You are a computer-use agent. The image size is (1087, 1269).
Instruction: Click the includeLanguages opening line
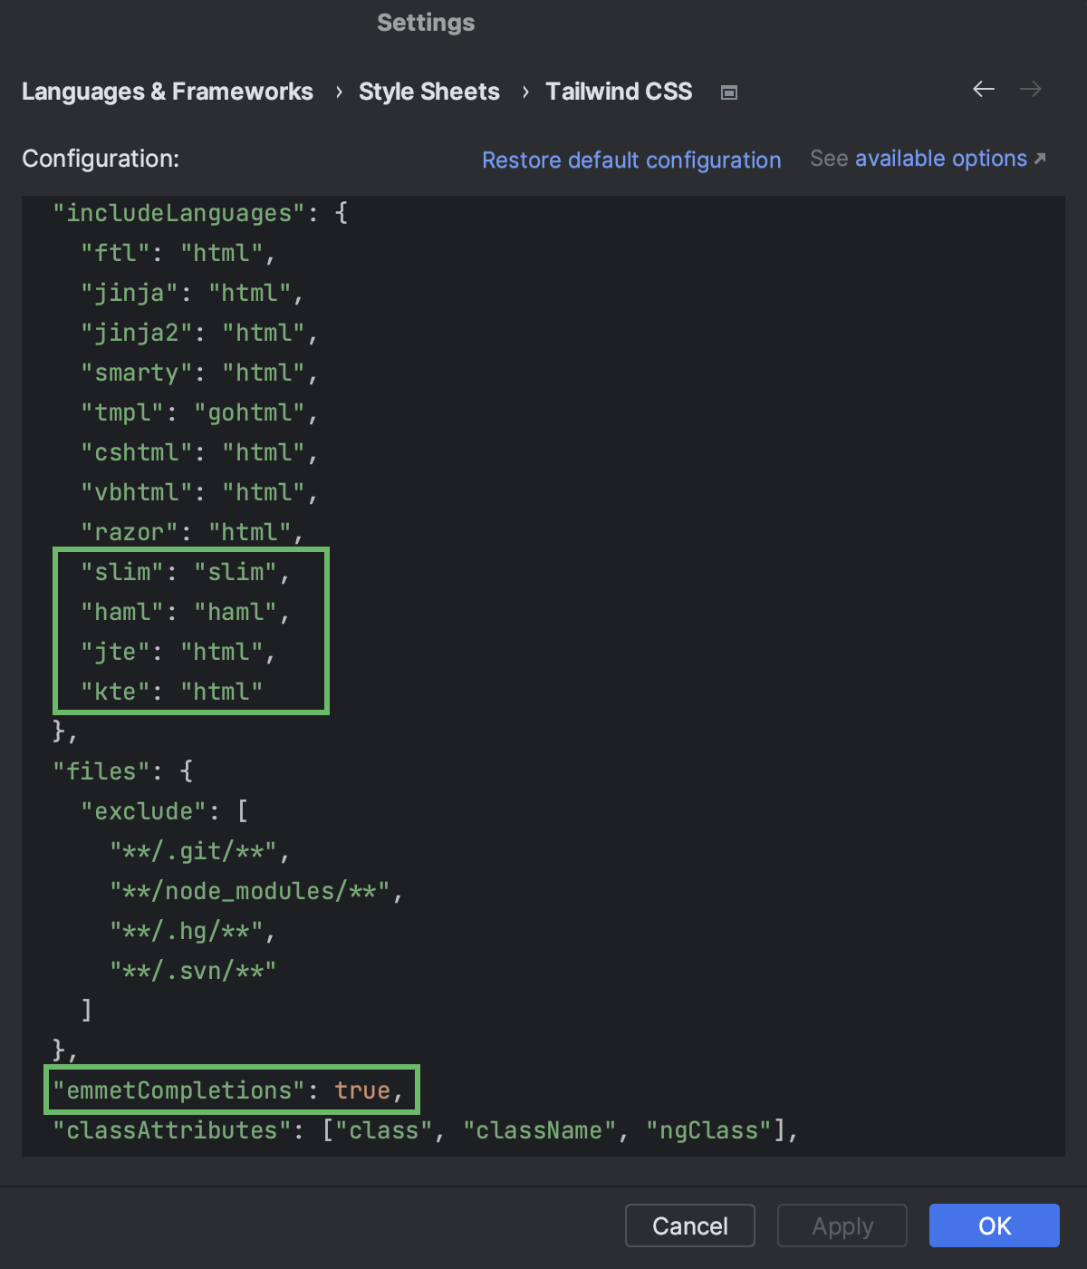pos(199,213)
